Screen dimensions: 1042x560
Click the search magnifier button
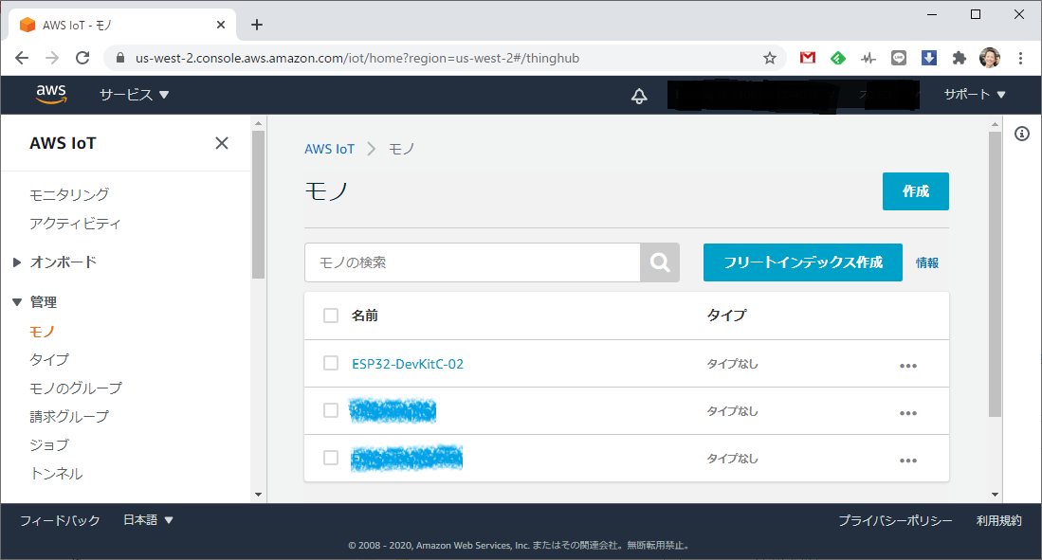(x=660, y=262)
